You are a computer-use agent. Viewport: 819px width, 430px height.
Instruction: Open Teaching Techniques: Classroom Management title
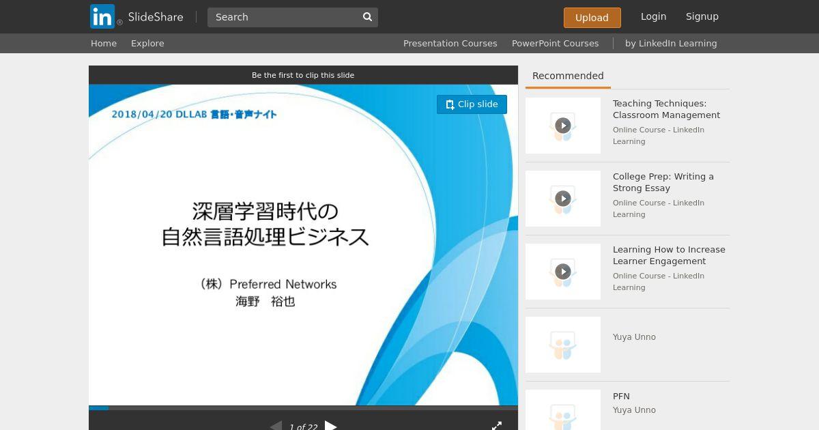(666, 109)
